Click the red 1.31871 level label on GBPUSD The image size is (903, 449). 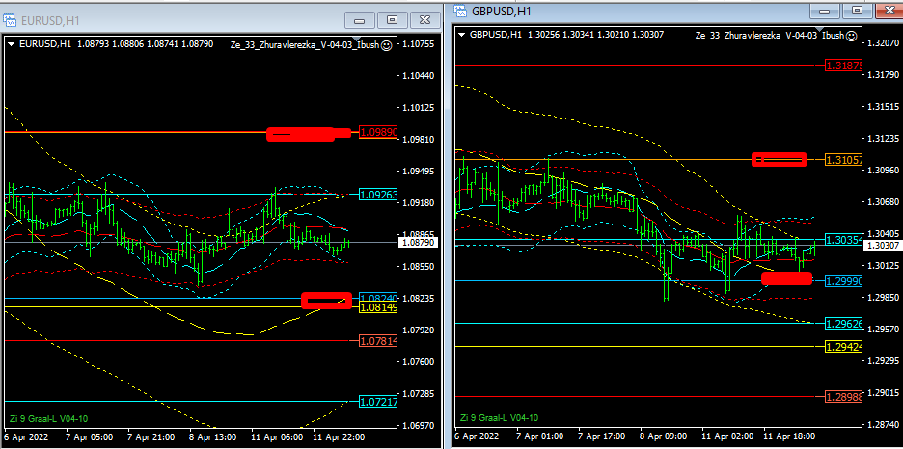click(x=844, y=66)
